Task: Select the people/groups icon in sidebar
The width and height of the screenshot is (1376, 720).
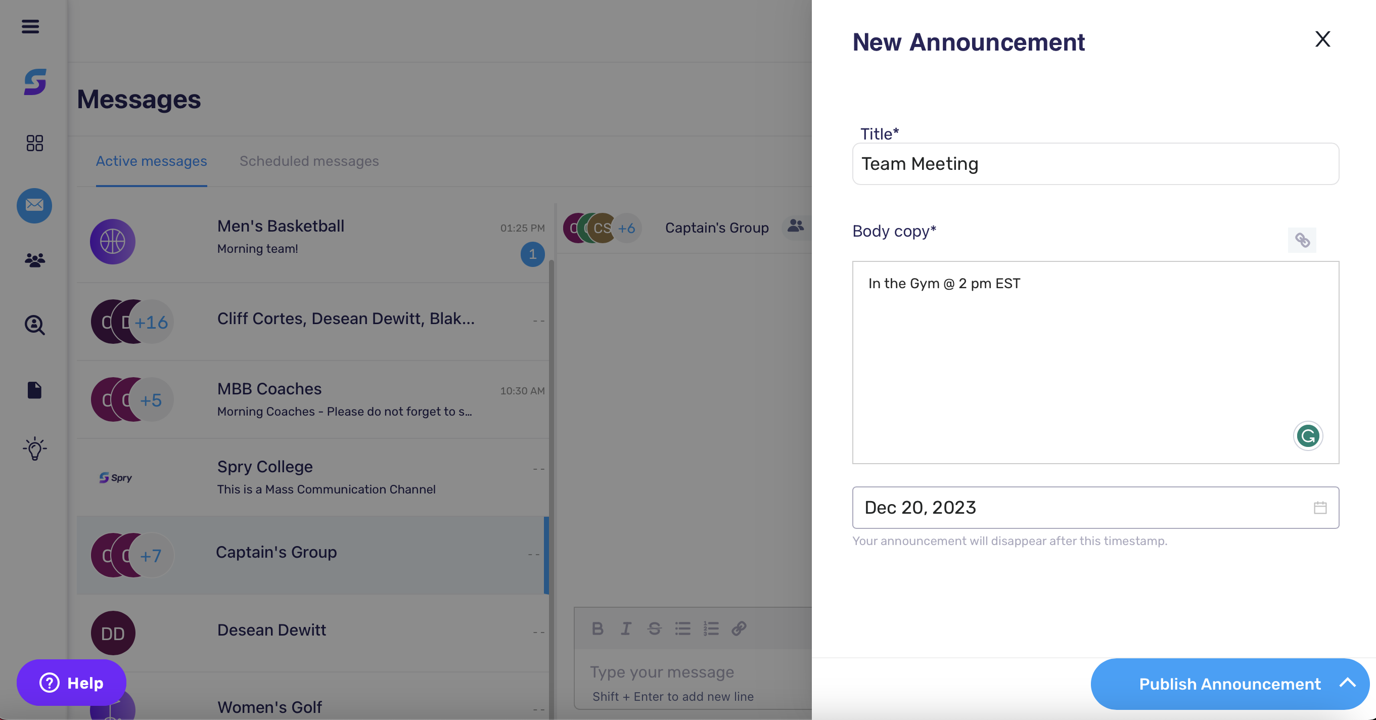Action: tap(34, 260)
